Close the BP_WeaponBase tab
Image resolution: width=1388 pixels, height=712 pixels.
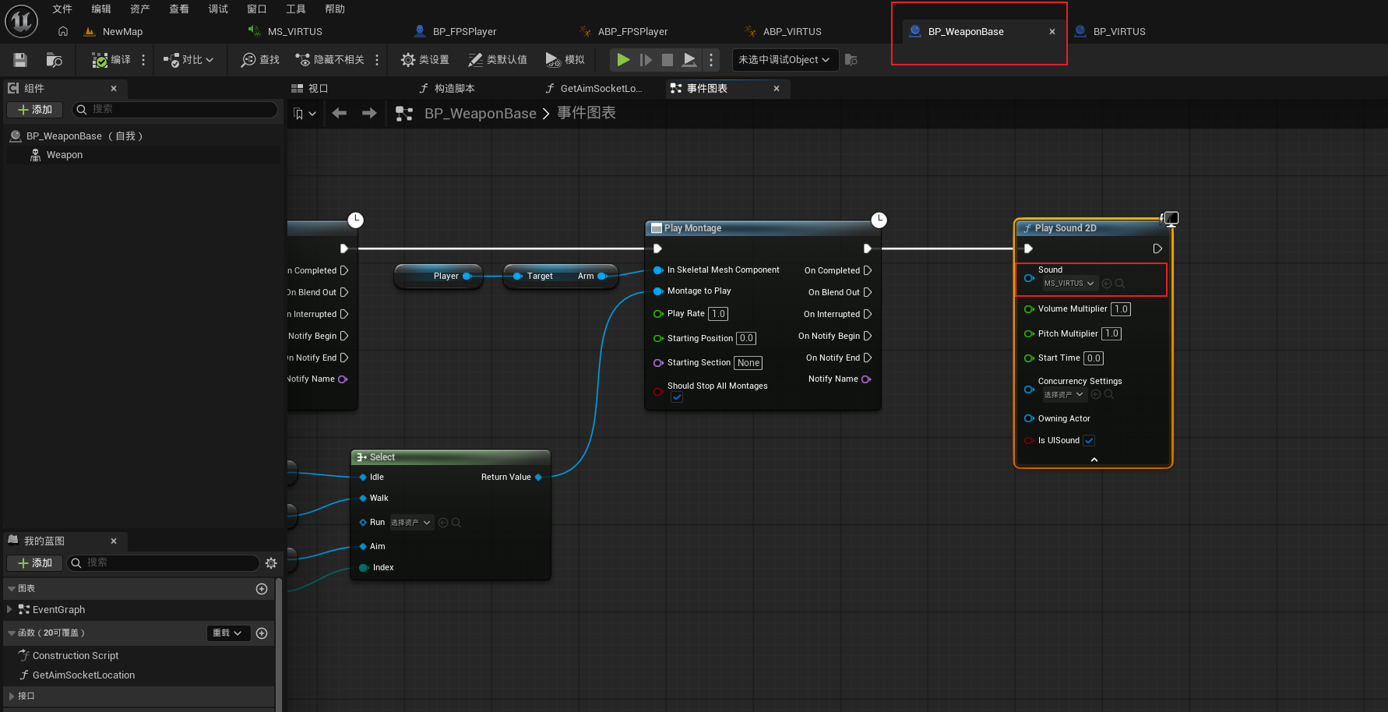pos(1052,32)
